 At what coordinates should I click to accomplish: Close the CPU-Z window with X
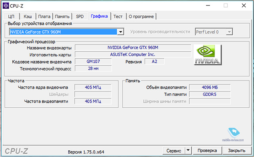coord(244,6)
